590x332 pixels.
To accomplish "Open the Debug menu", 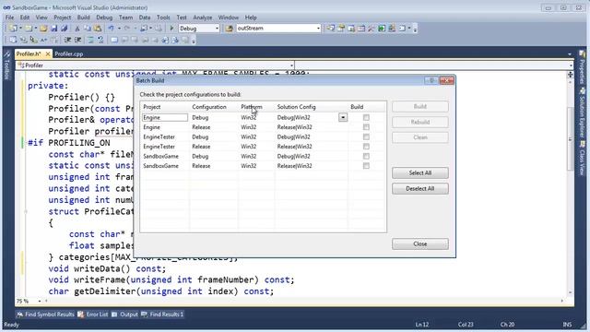I will [104, 18].
